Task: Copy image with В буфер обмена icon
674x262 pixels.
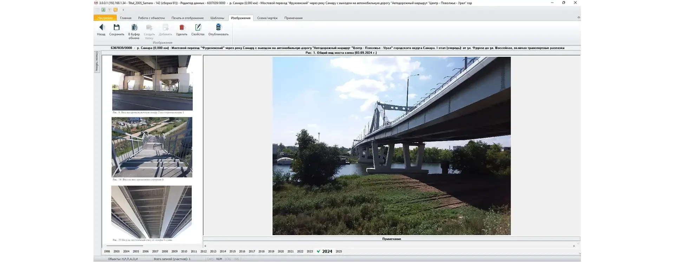Action: coord(134,28)
